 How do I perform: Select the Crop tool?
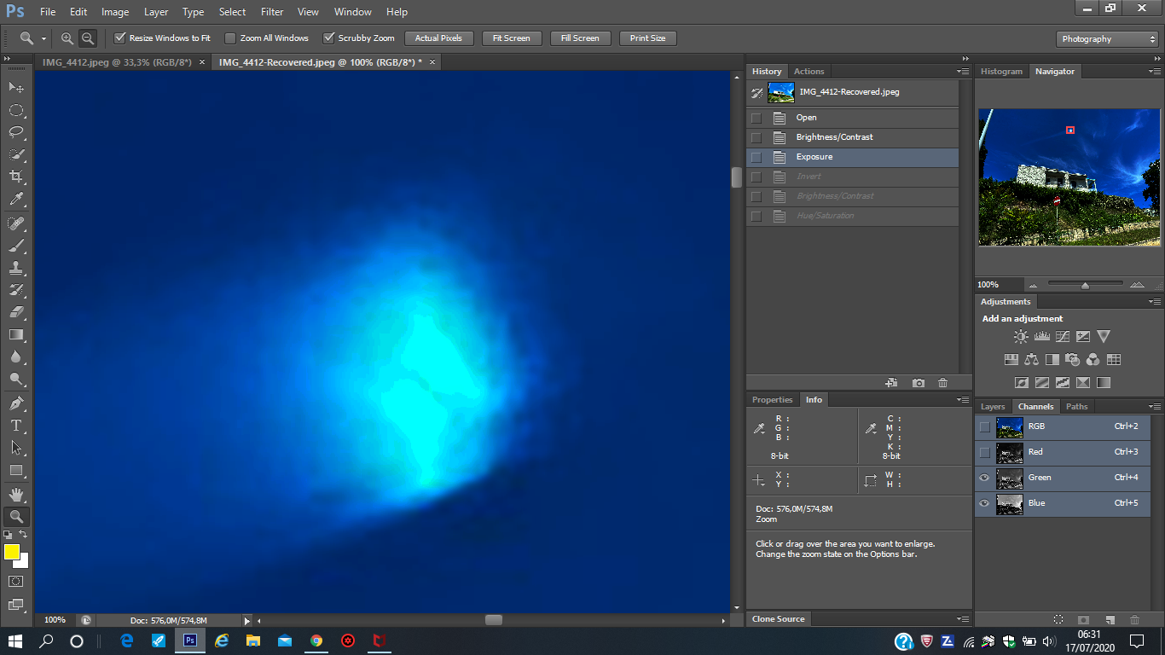coord(15,177)
